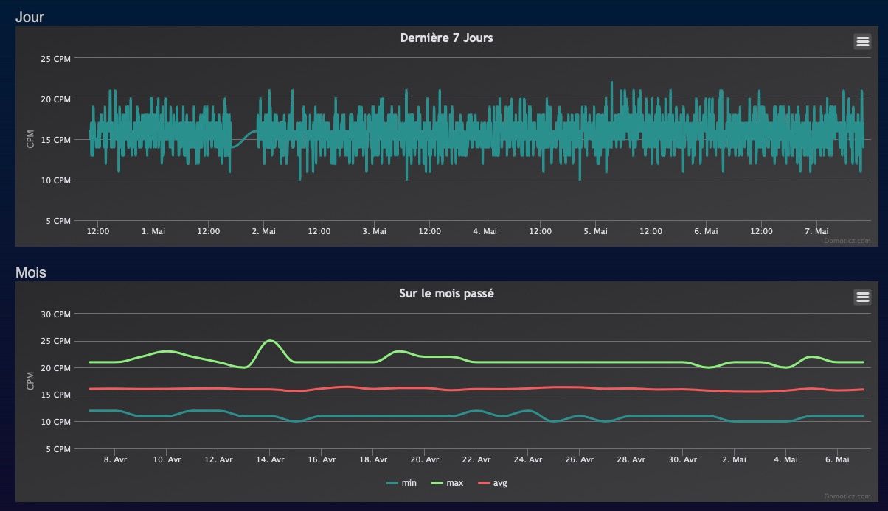Click the "Dernière 7 Jours" chart title
Viewport: 888px width, 511px height.
pyautogui.click(x=446, y=38)
